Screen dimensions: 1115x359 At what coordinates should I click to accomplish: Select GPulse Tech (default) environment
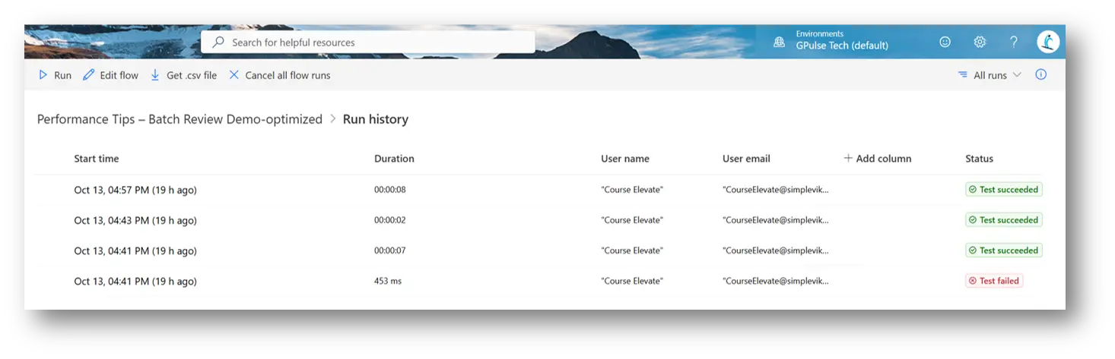[842, 46]
